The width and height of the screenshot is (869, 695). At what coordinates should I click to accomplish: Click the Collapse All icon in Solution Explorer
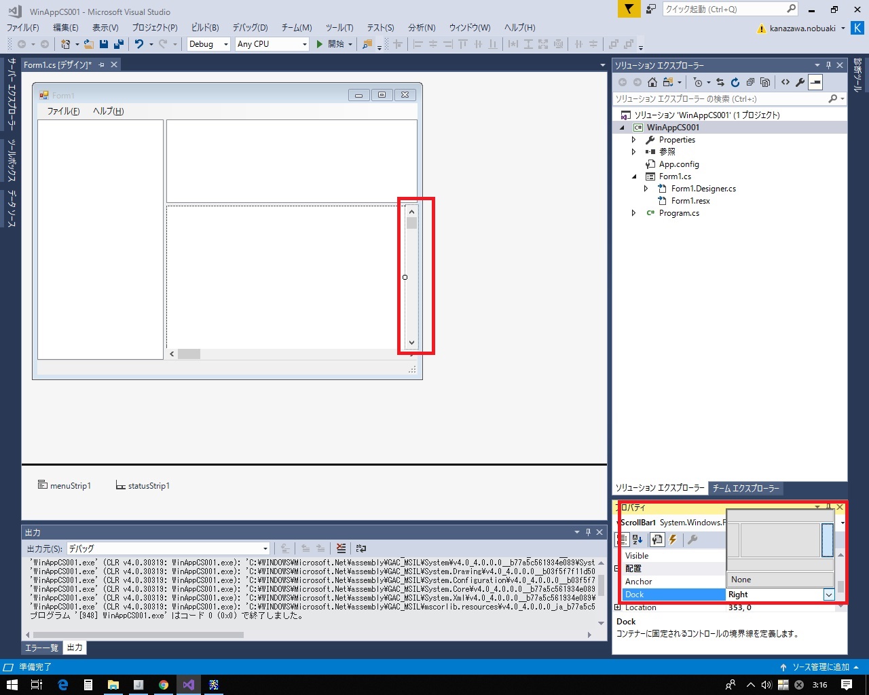point(750,82)
